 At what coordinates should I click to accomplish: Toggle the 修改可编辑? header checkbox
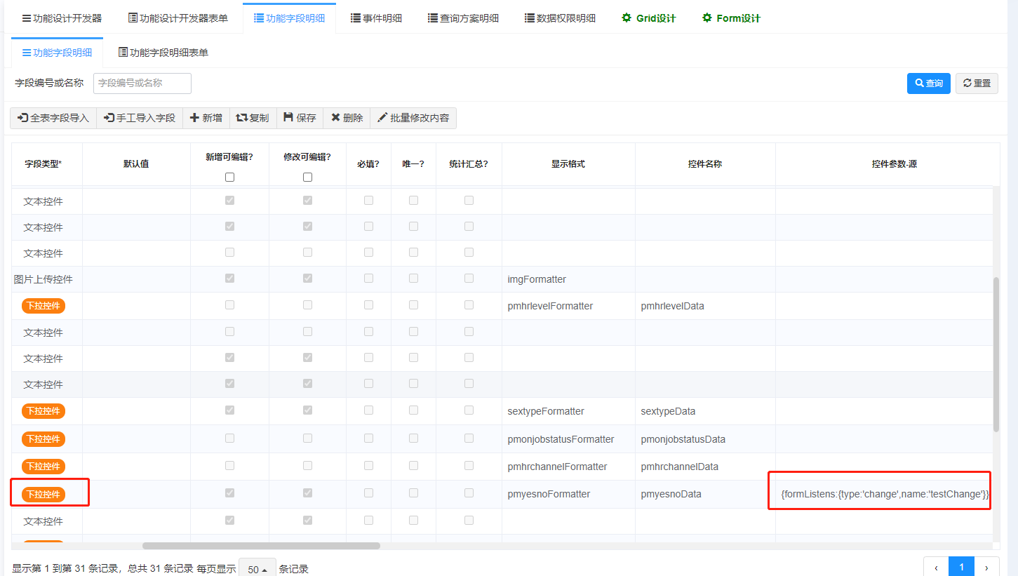point(307,178)
